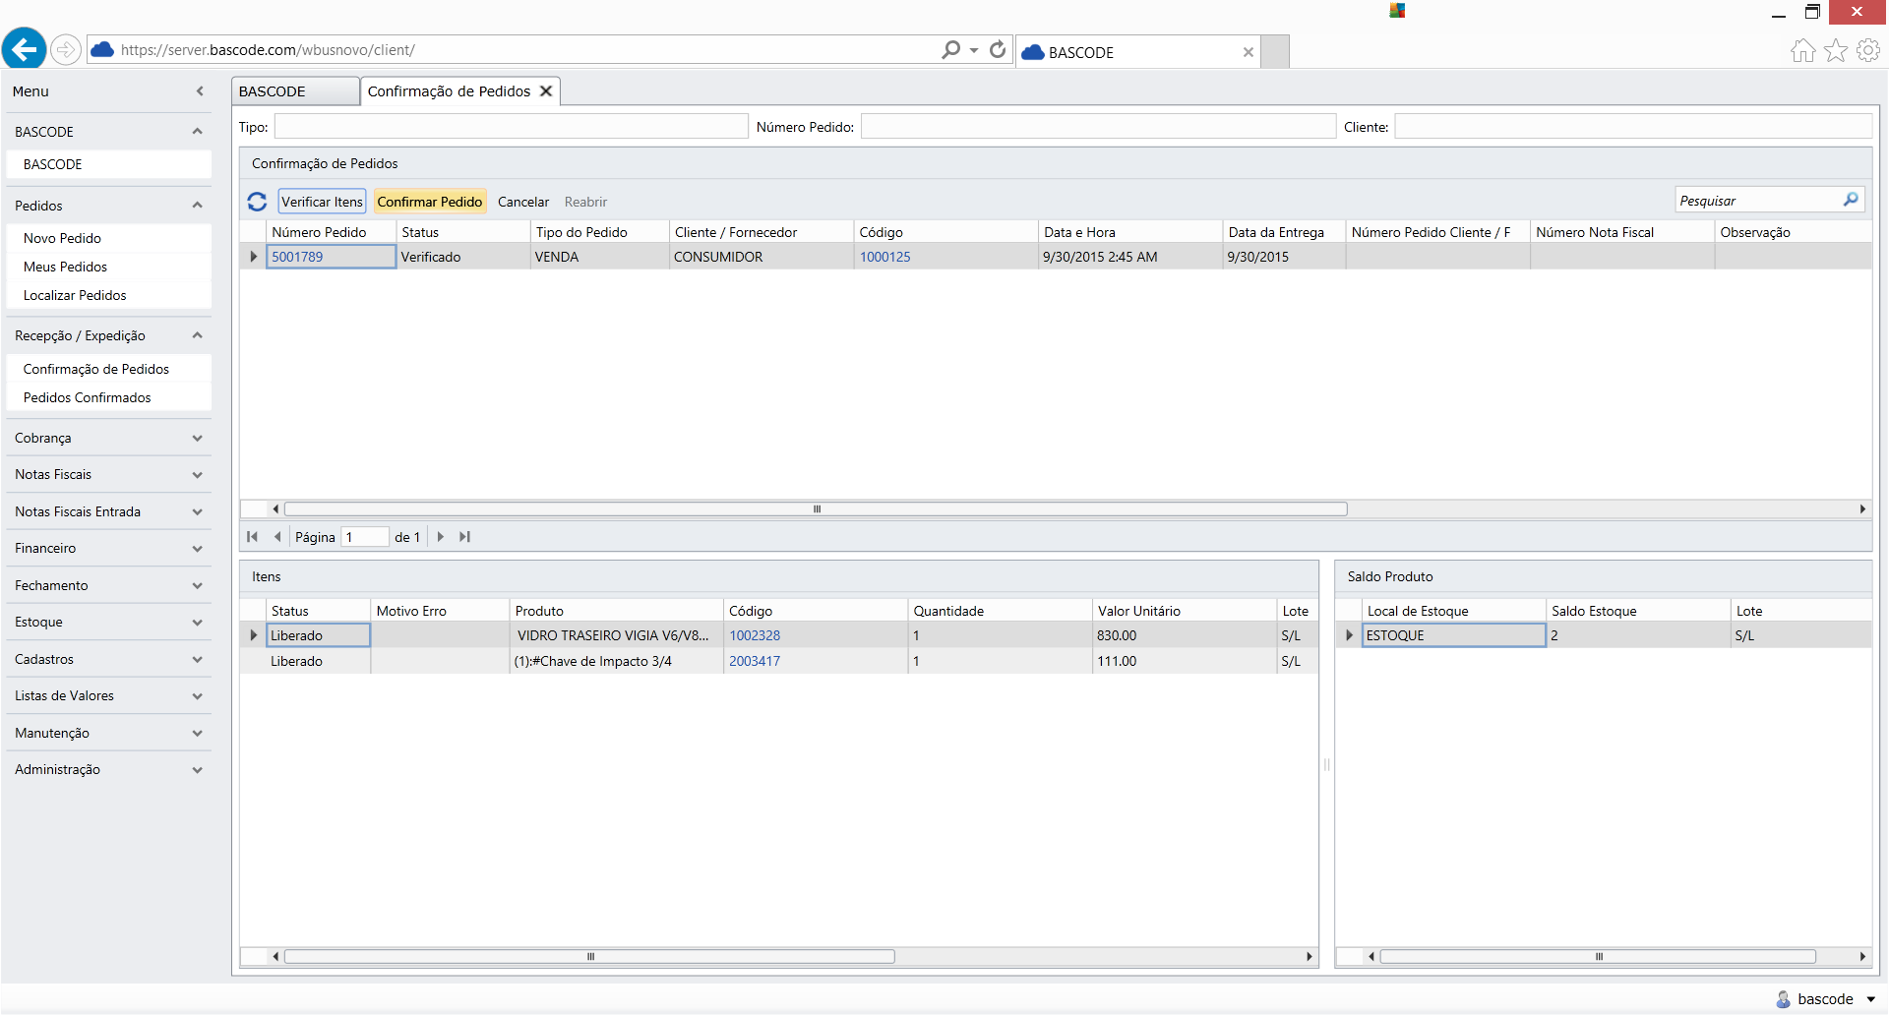The width and height of the screenshot is (1889, 1015).
Task: Collapse the Menu sidebar arrow
Action: click(200, 91)
